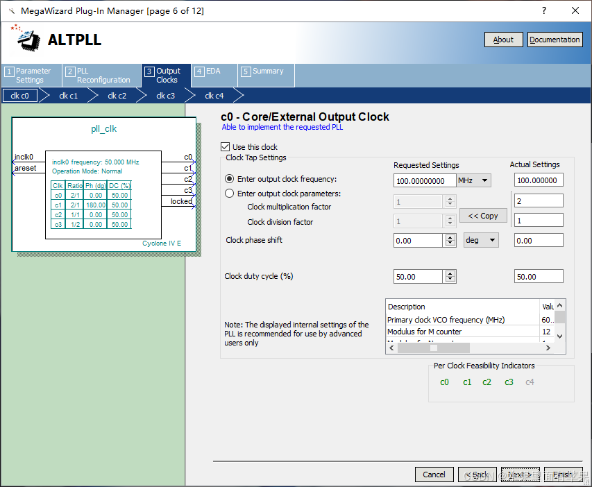The width and height of the screenshot is (592, 487).
Task: Increase clock duty cycle with up arrow
Action: (450, 273)
